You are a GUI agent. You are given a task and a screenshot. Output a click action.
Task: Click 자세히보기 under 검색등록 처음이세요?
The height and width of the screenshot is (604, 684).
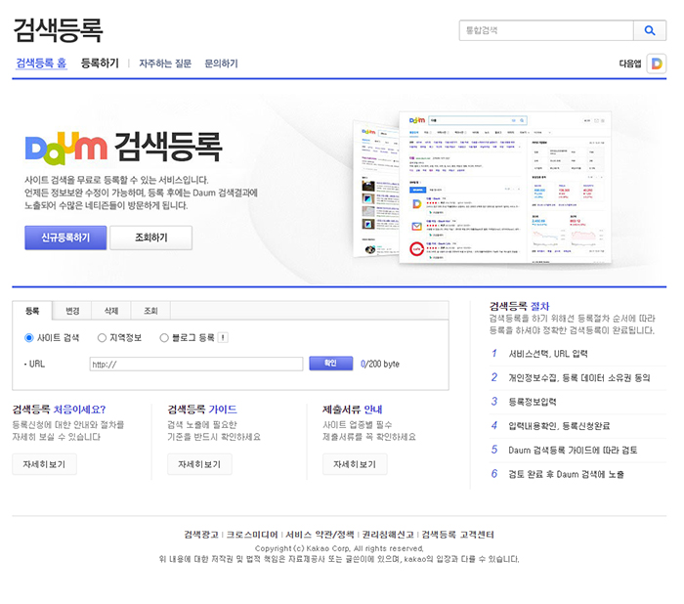tap(44, 464)
